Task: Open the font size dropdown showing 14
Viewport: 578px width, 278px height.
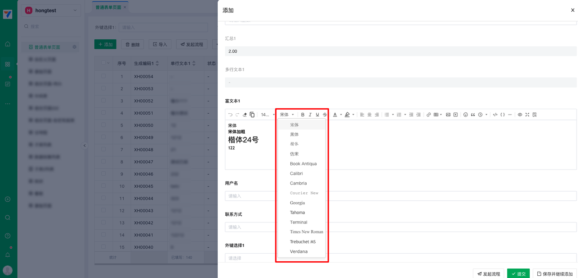Action: pyautogui.click(x=267, y=115)
